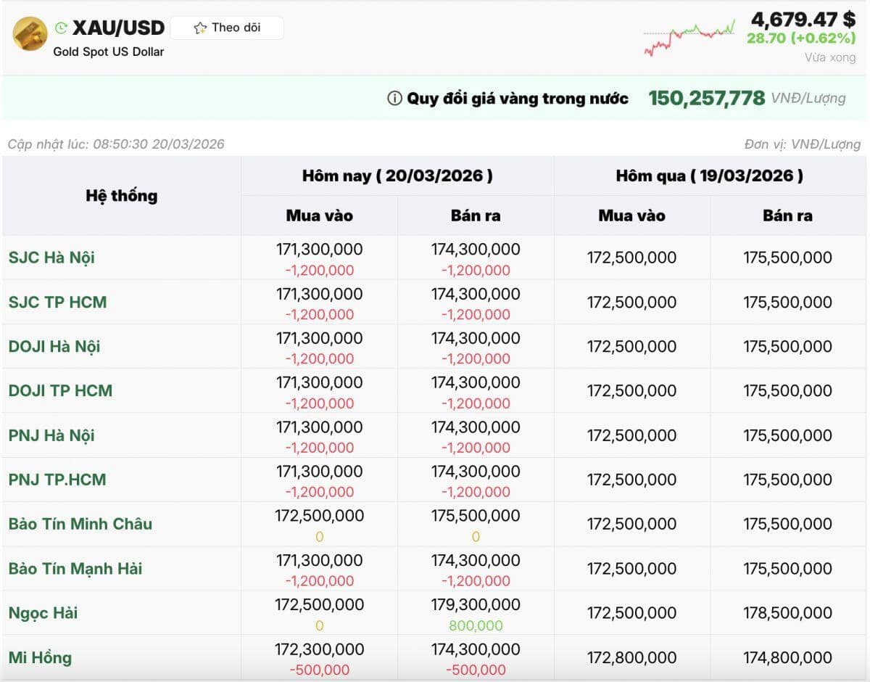Click the green 800,000 change in Ngọc Hải row
Image resolution: width=870 pixels, height=682 pixels.
476,625
